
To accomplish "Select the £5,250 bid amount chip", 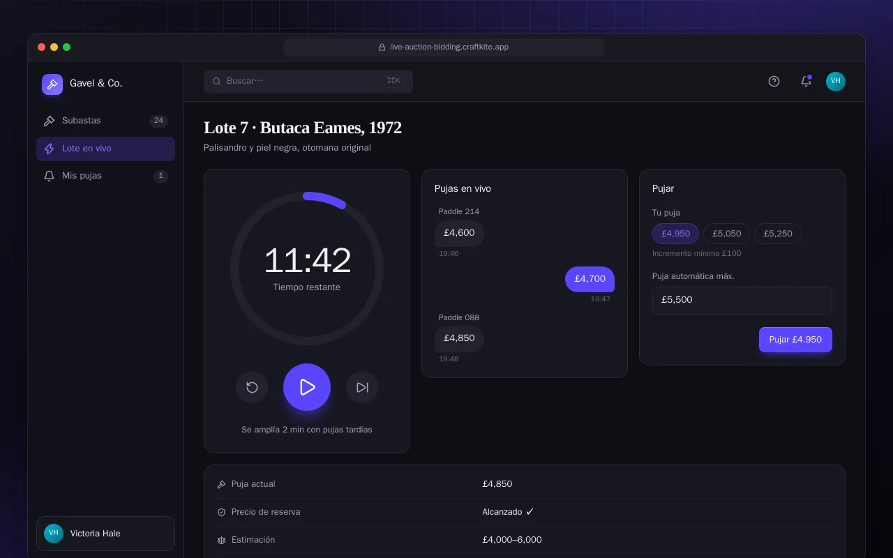I will [x=778, y=234].
